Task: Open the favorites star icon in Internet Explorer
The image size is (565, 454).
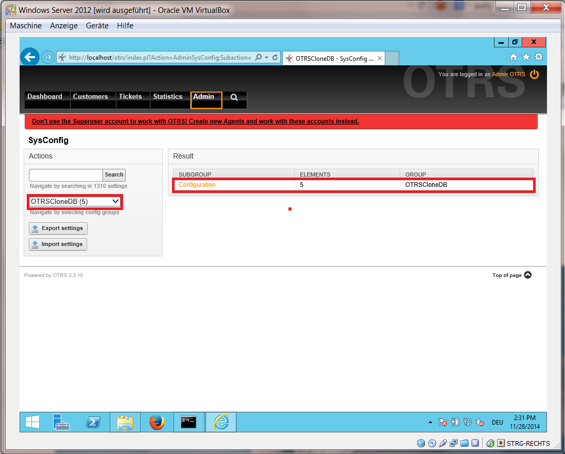Action: coord(525,57)
